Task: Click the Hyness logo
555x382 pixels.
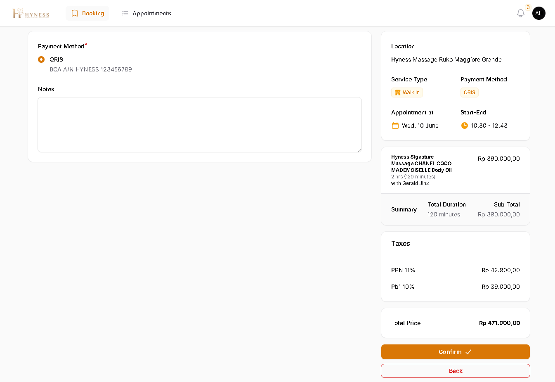Action: [x=31, y=14]
